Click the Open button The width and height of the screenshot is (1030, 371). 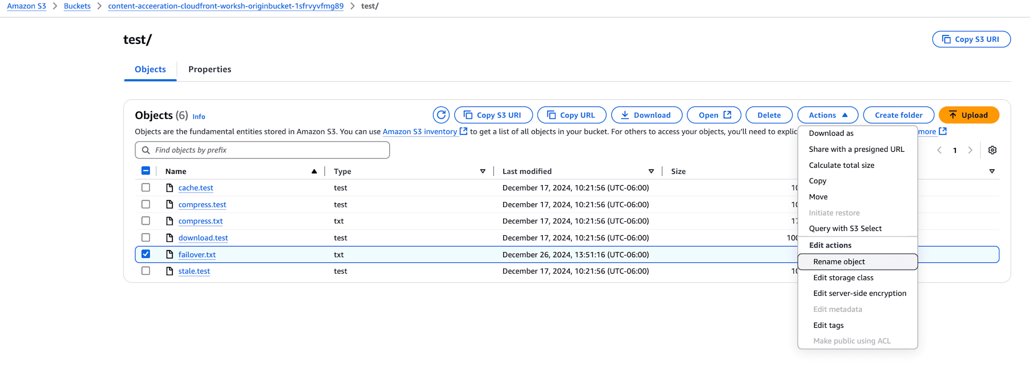tap(714, 115)
